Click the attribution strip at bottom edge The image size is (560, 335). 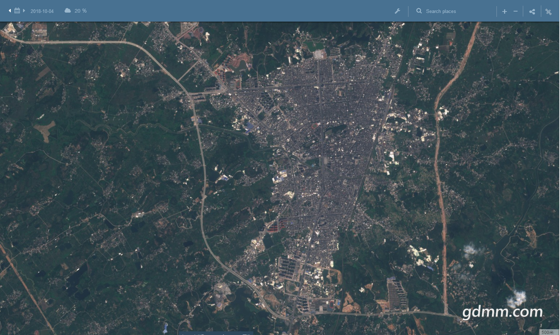coord(216,333)
